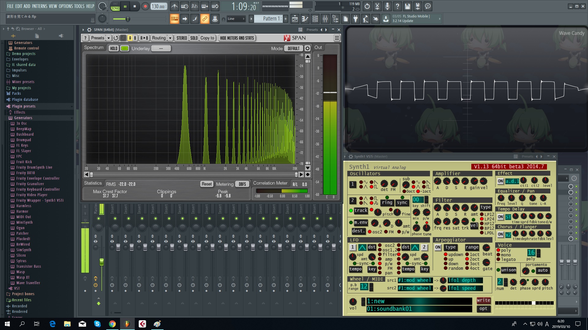Viewport: 588px width, 330px height.
Task: Open the DBFS metering selector
Action: click(242, 184)
